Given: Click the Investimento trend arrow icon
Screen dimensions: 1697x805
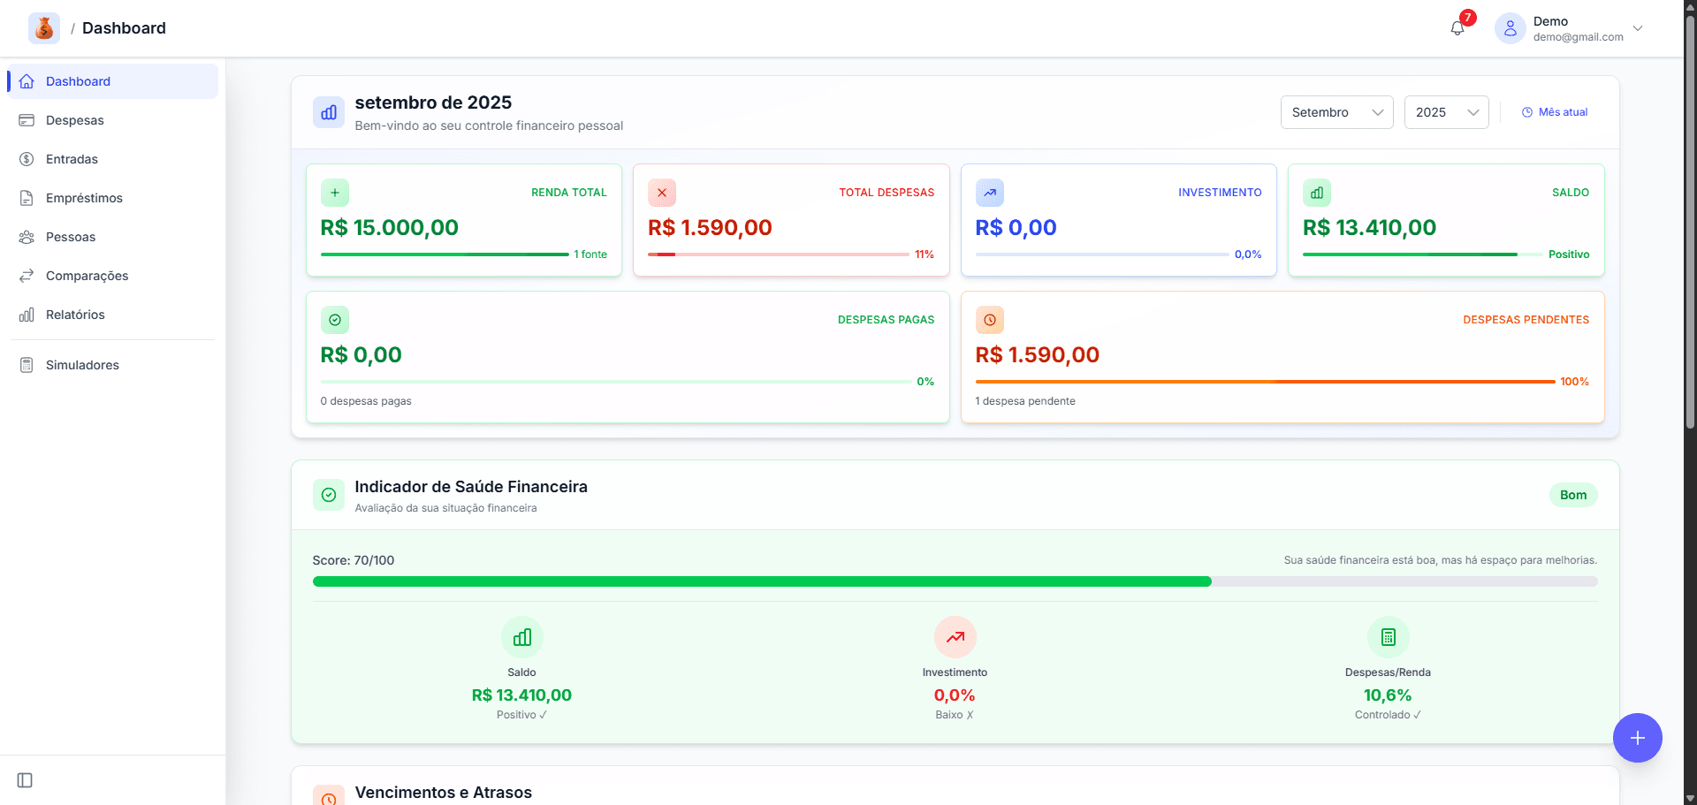Looking at the screenshot, I should point(955,636).
